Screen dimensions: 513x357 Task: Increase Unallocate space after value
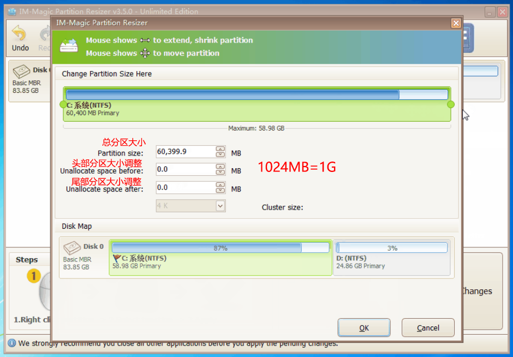tap(220, 185)
